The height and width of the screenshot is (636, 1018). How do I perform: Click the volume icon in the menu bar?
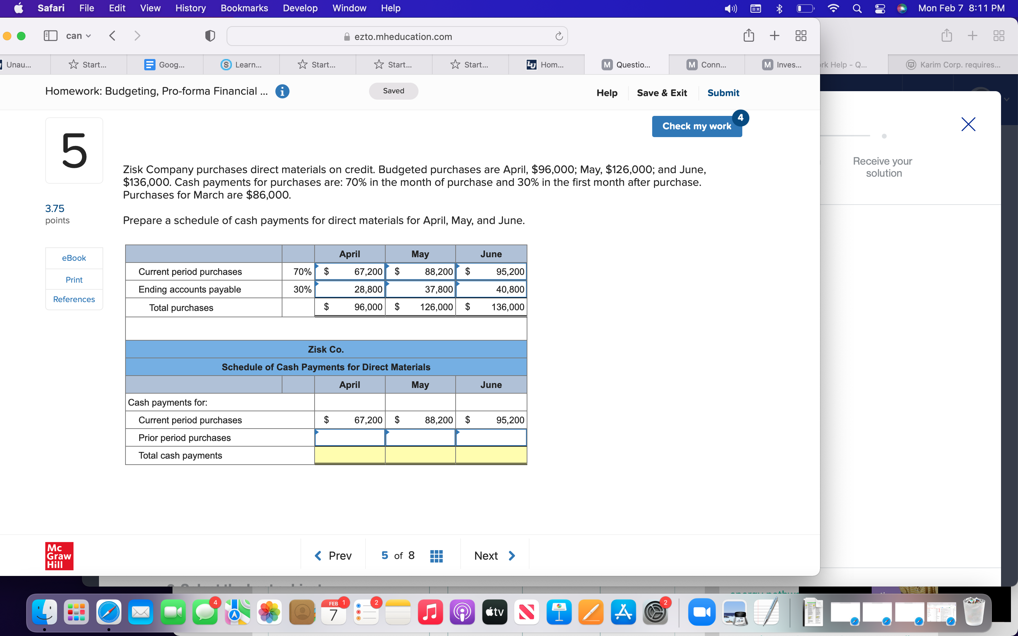pos(730,8)
